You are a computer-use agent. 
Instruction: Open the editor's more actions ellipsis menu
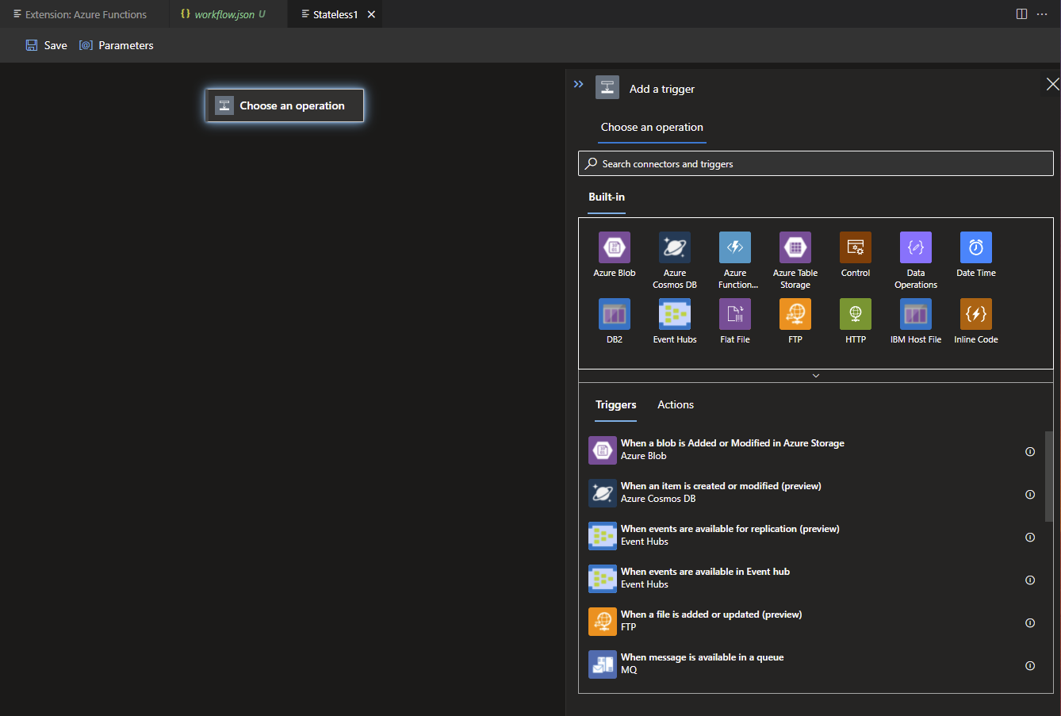point(1042,14)
